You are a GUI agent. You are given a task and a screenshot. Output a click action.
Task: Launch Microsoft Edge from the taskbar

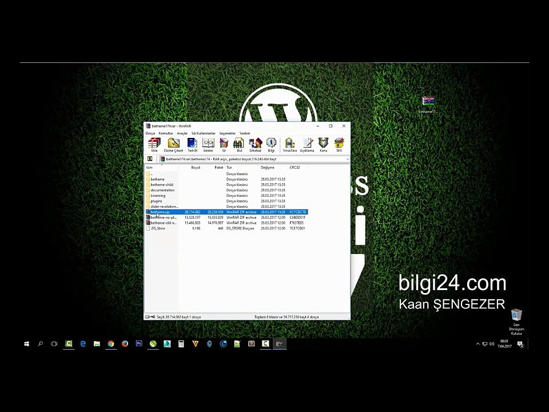coord(83,344)
